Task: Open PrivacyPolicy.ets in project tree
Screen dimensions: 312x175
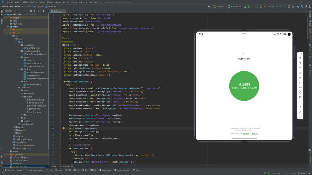Action: (34, 63)
